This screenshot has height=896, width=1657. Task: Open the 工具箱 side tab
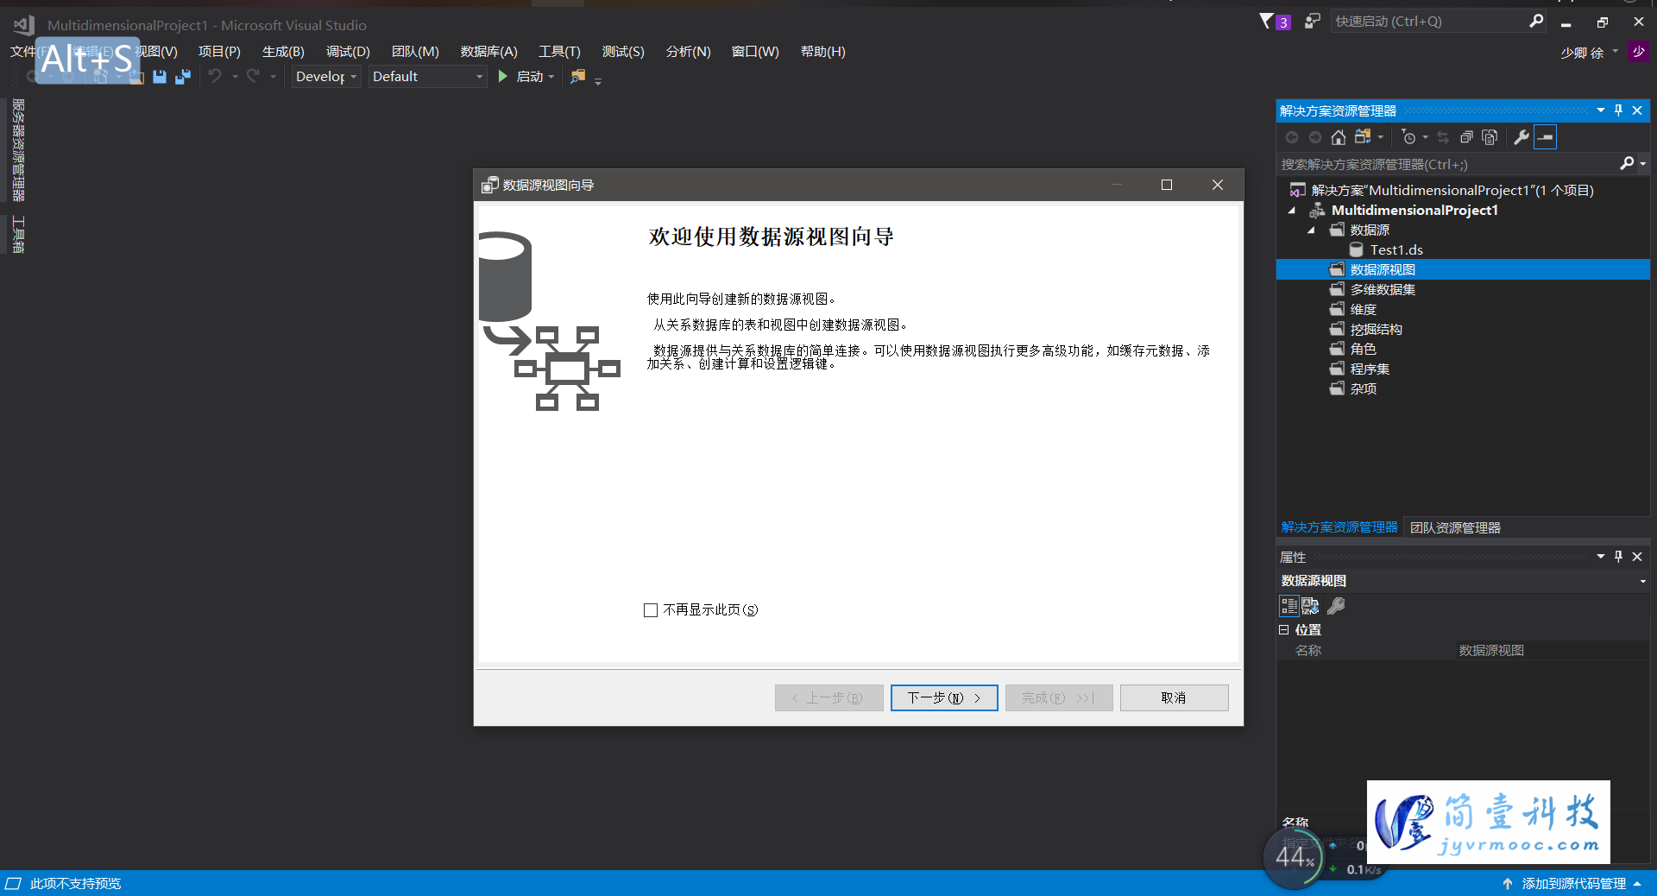[18, 235]
